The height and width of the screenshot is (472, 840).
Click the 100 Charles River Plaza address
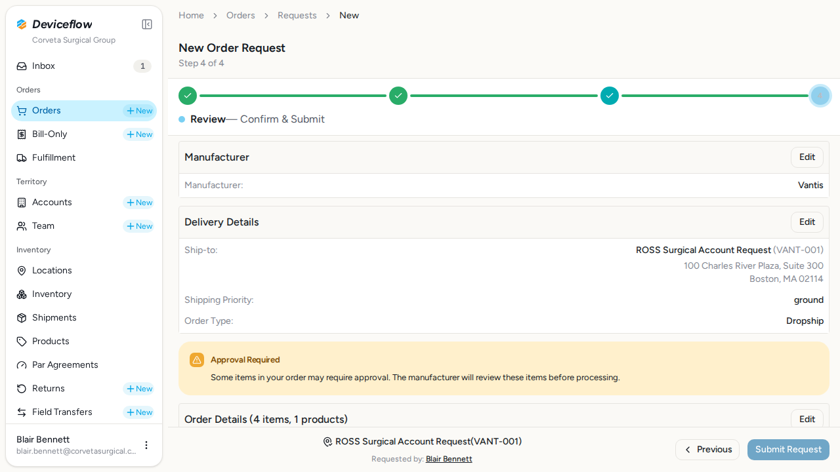(753, 266)
